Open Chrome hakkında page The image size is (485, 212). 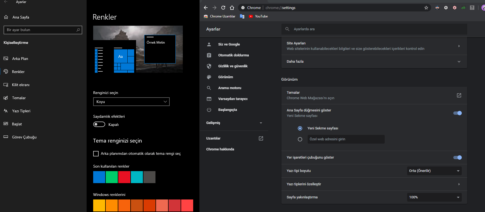pyautogui.click(x=220, y=149)
